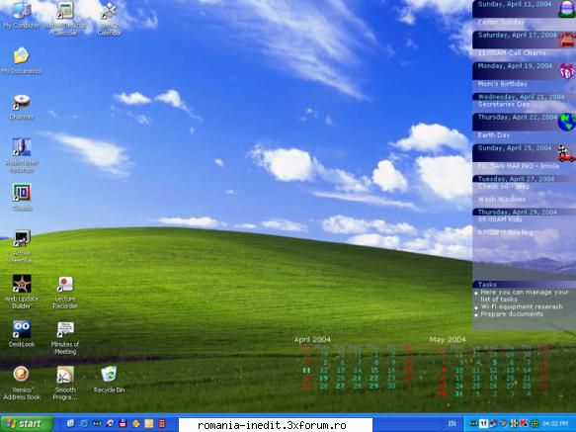Image resolution: width=576 pixels, height=432 pixels.
Task: Click the red telephone icon on April 17
Action: tap(567, 40)
